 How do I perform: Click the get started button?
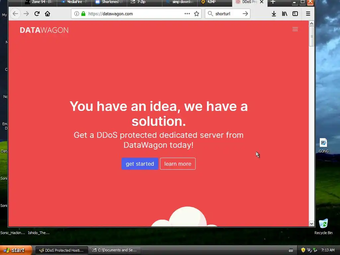(140, 164)
